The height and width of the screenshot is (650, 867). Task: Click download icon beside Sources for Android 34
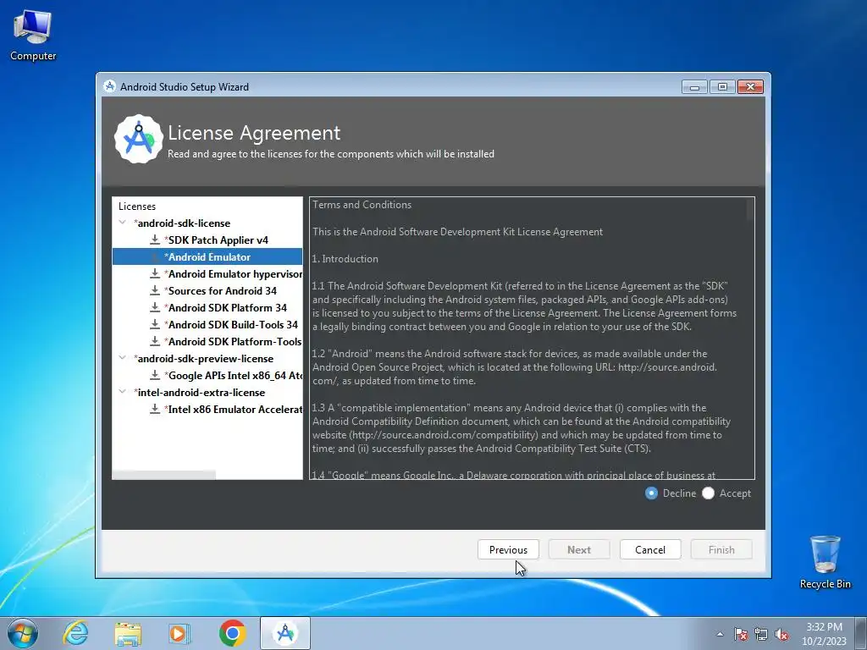click(155, 290)
